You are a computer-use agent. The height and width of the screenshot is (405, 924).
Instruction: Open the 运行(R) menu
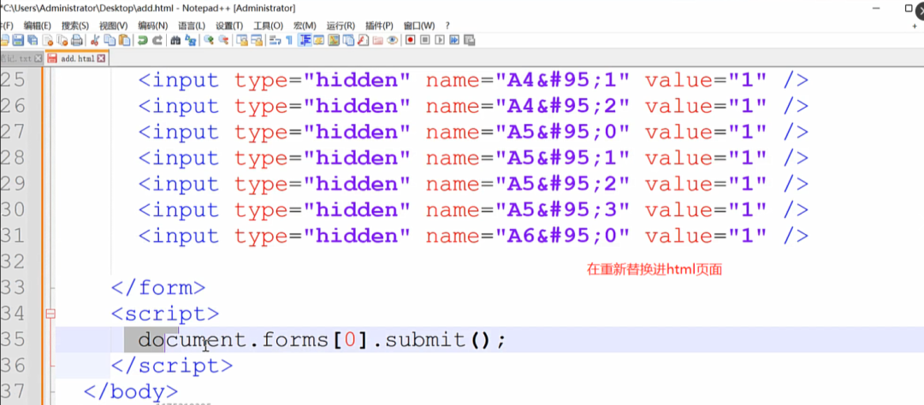point(341,26)
